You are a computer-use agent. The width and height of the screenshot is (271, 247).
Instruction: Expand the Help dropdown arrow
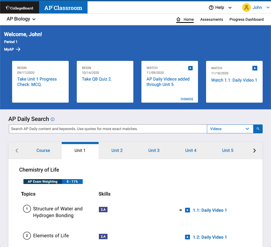[x=230, y=8]
